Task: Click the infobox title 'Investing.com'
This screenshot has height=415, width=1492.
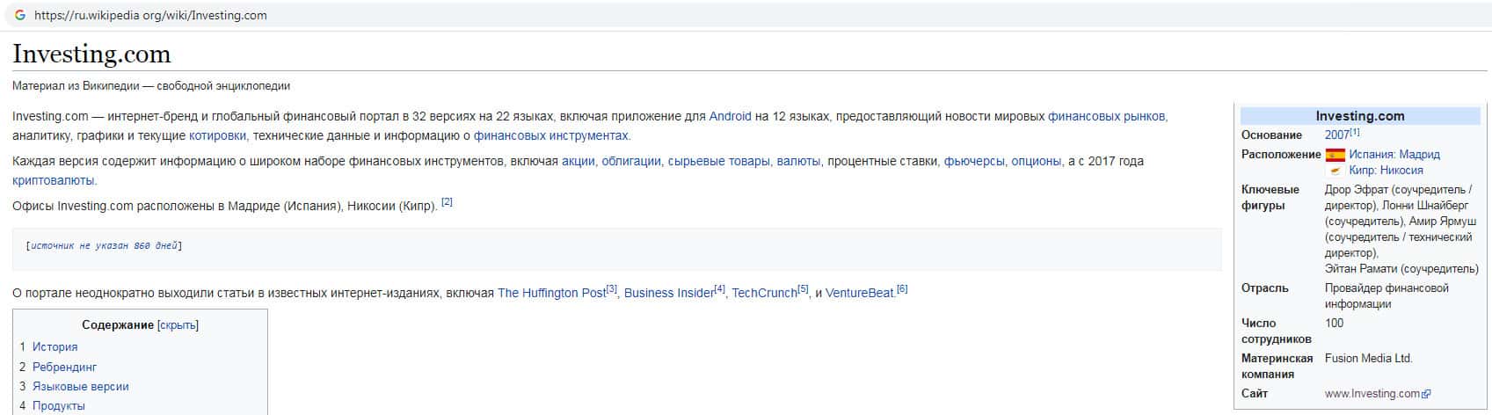Action: (x=1360, y=116)
